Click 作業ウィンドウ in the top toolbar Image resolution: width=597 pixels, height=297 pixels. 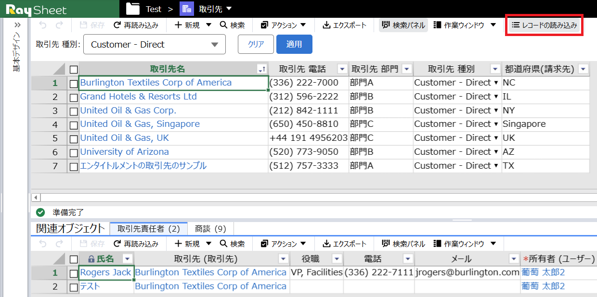(x=459, y=25)
